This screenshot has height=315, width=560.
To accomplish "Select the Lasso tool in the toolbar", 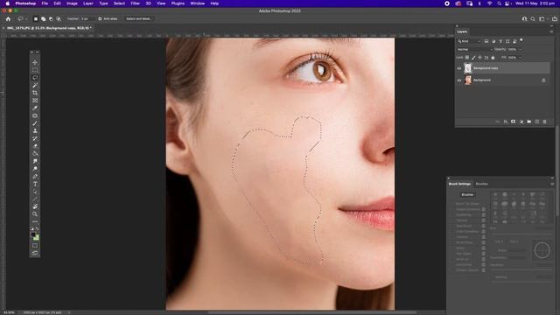I will tap(35, 78).
